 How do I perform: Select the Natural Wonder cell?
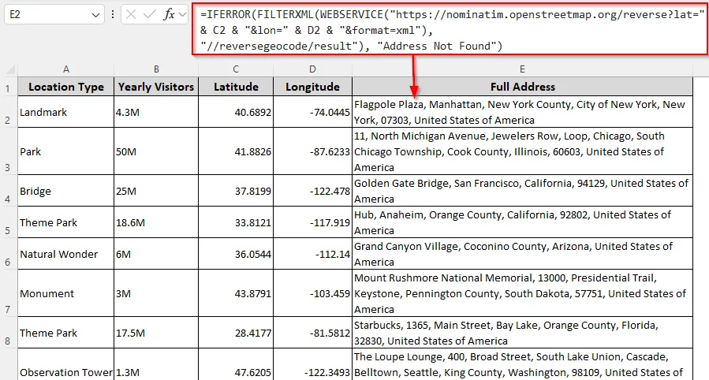66,254
